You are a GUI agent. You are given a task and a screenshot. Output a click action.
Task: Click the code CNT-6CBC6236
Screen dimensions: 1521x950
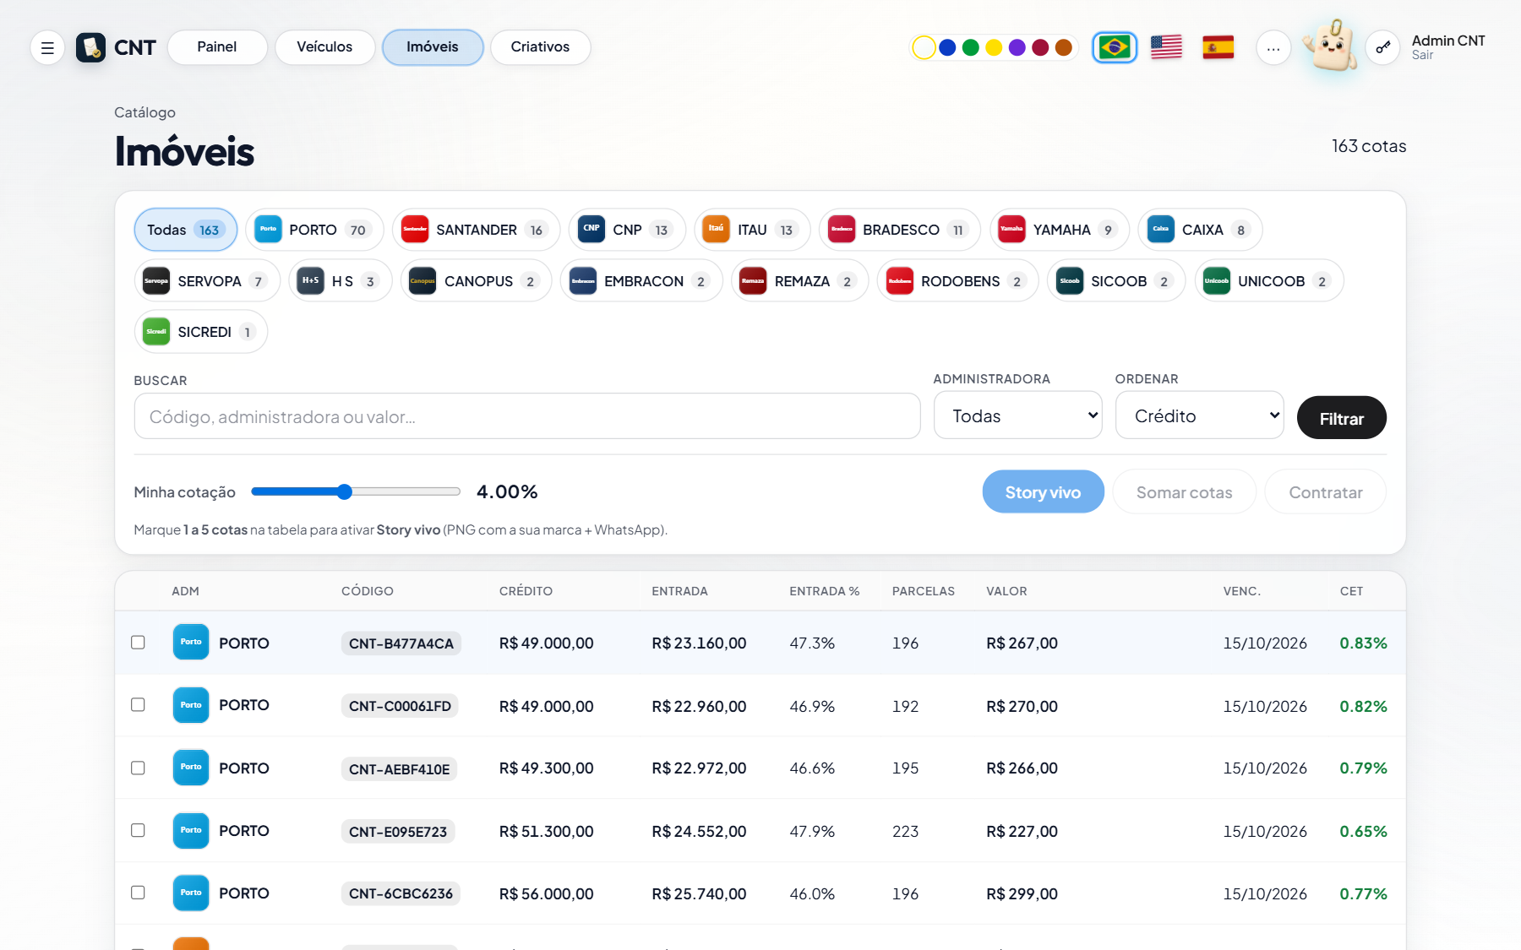(401, 893)
